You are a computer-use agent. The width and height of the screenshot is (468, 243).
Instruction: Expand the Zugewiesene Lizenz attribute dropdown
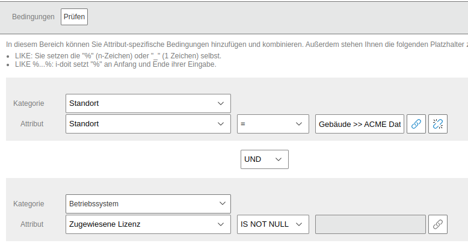[148, 224]
